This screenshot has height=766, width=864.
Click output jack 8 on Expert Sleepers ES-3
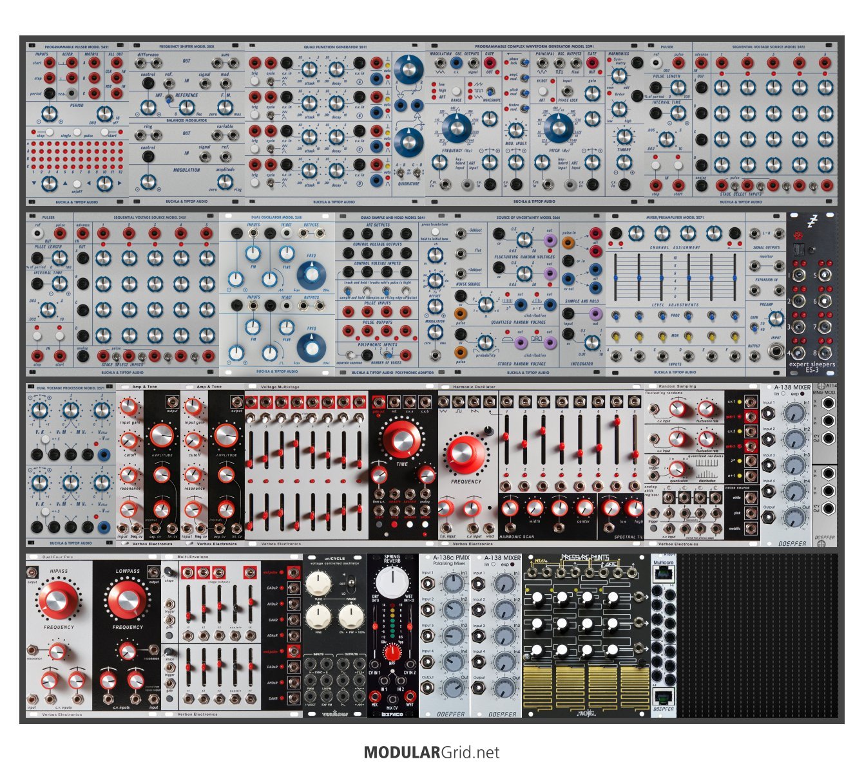(825, 353)
